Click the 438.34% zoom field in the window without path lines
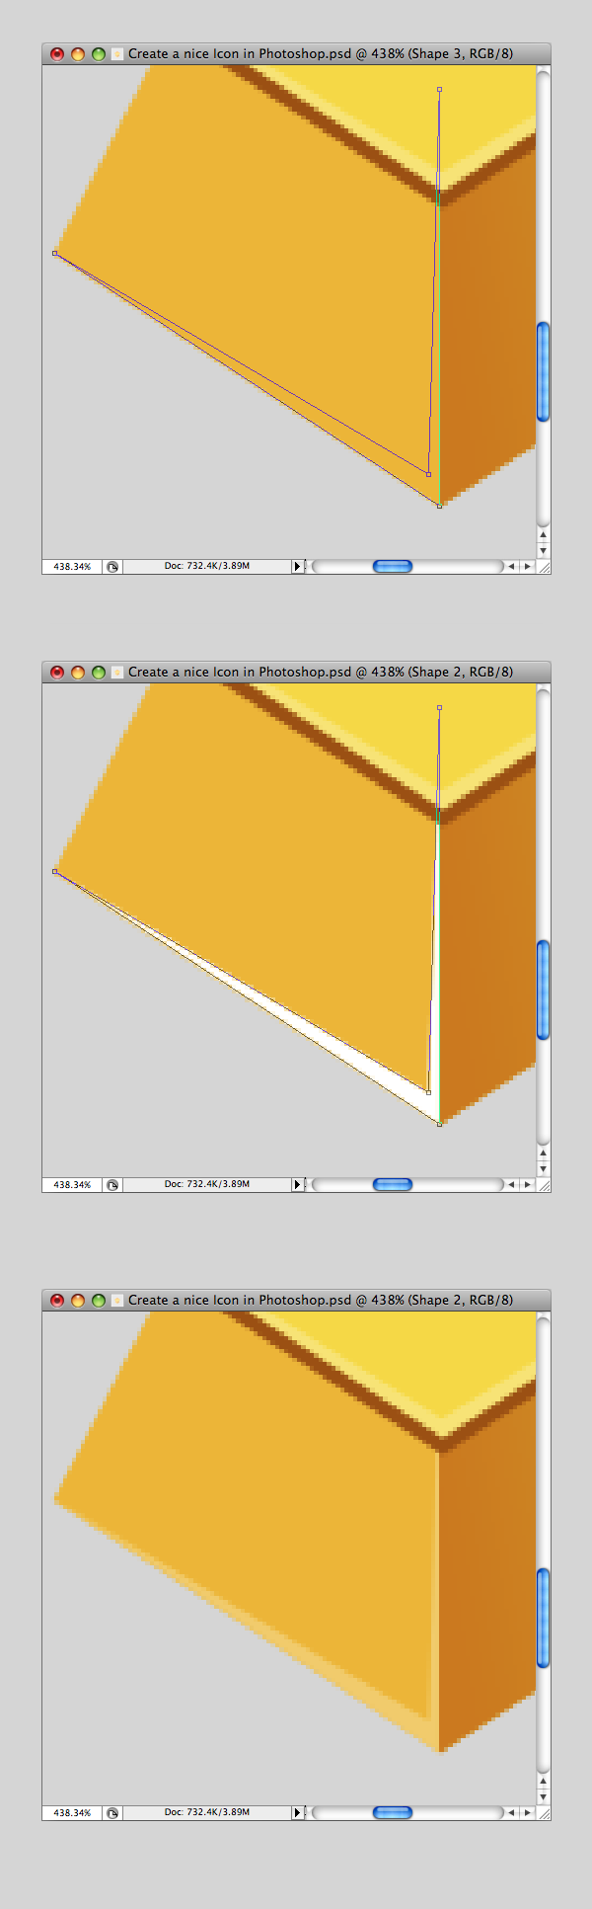The image size is (592, 1909). coord(72,1813)
